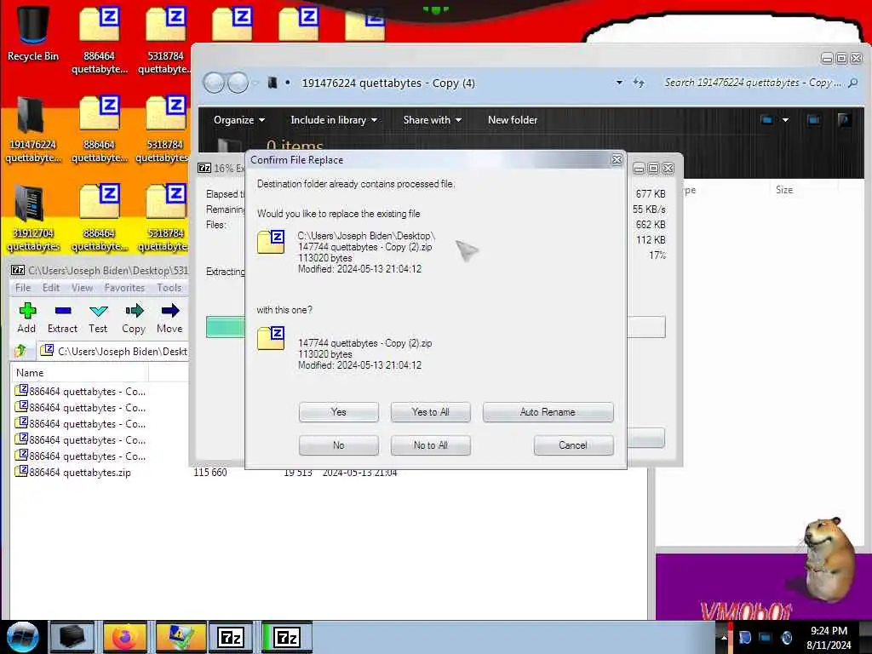
Task: Click the Move icon in 7-Zip toolbar
Action: (x=170, y=311)
